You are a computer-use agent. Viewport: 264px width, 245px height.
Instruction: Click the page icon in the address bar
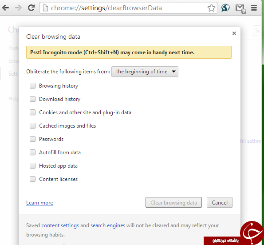(x=45, y=8)
